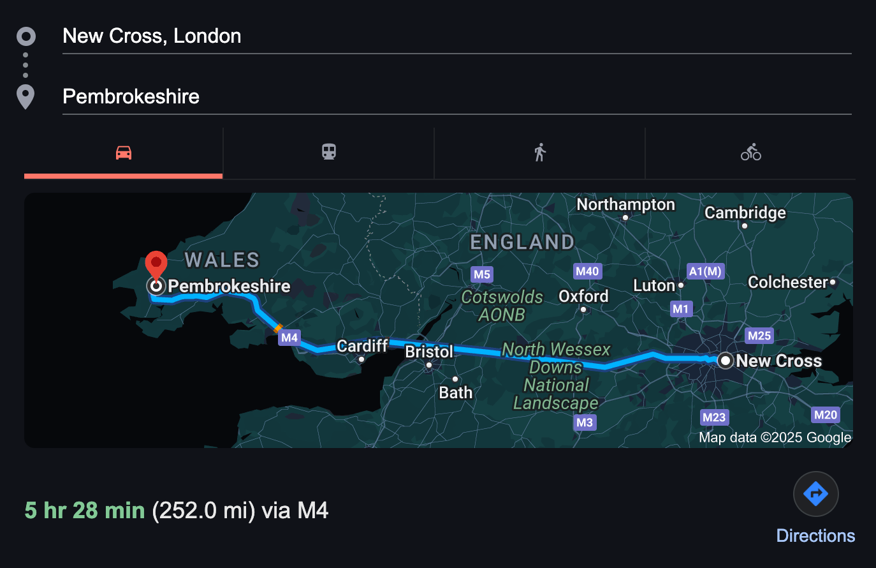Click the origin circle icon

26,36
